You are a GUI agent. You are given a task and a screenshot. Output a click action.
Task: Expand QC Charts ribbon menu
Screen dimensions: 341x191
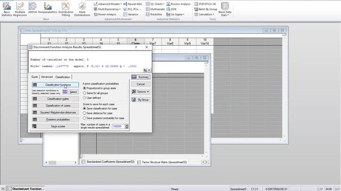pyautogui.click(x=155, y=4)
